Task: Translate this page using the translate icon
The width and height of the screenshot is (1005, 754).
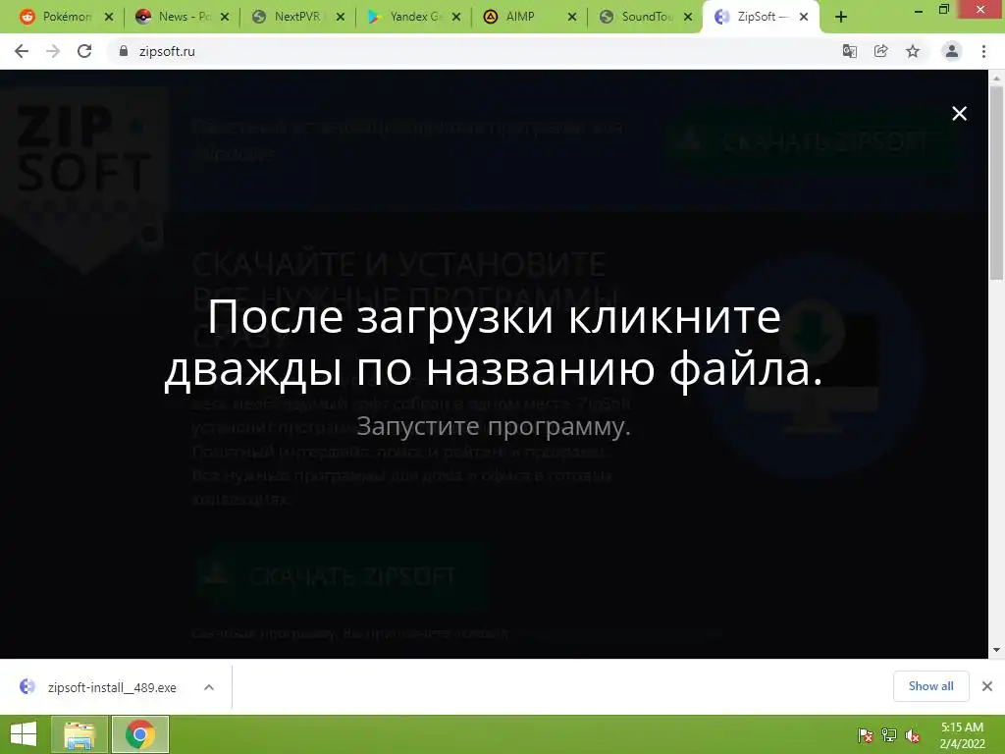Action: click(x=849, y=51)
